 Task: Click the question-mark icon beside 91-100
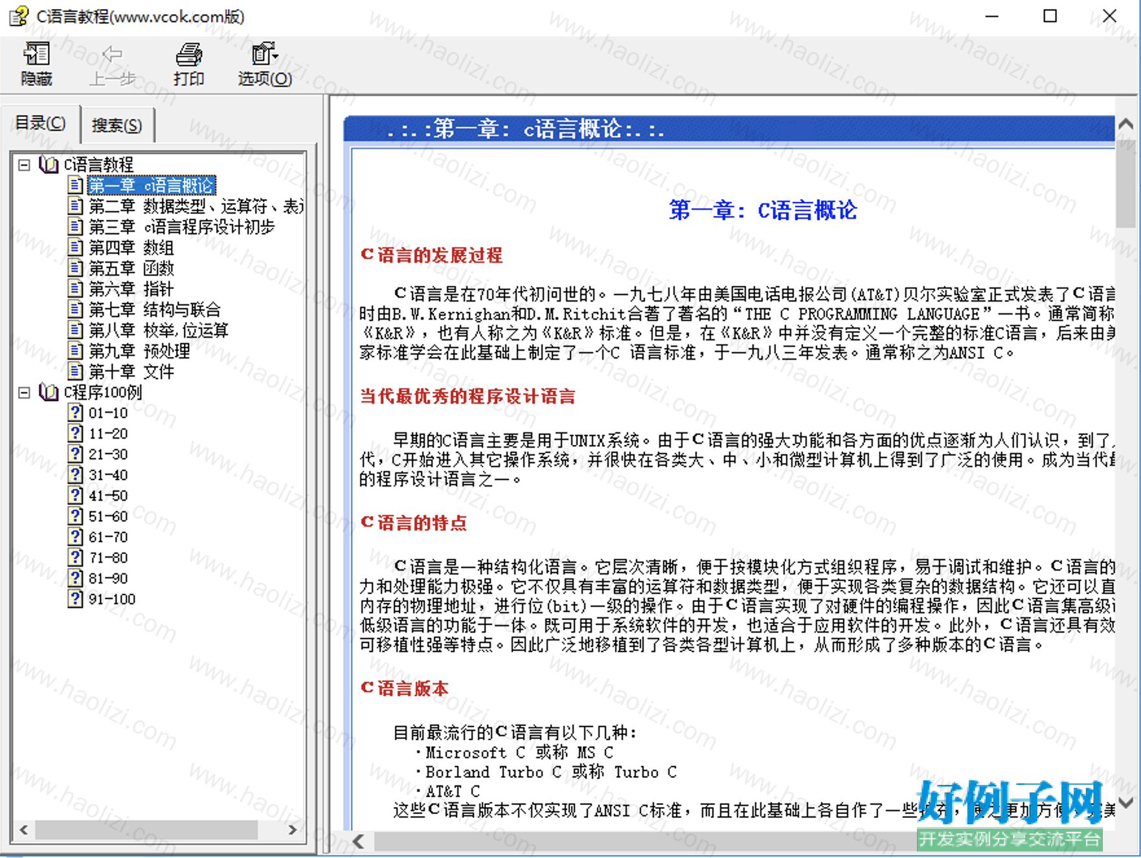pyautogui.click(x=76, y=599)
